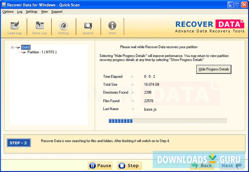Select Disk0 in the tree
The width and height of the screenshot is (249, 172).
tap(26, 47)
